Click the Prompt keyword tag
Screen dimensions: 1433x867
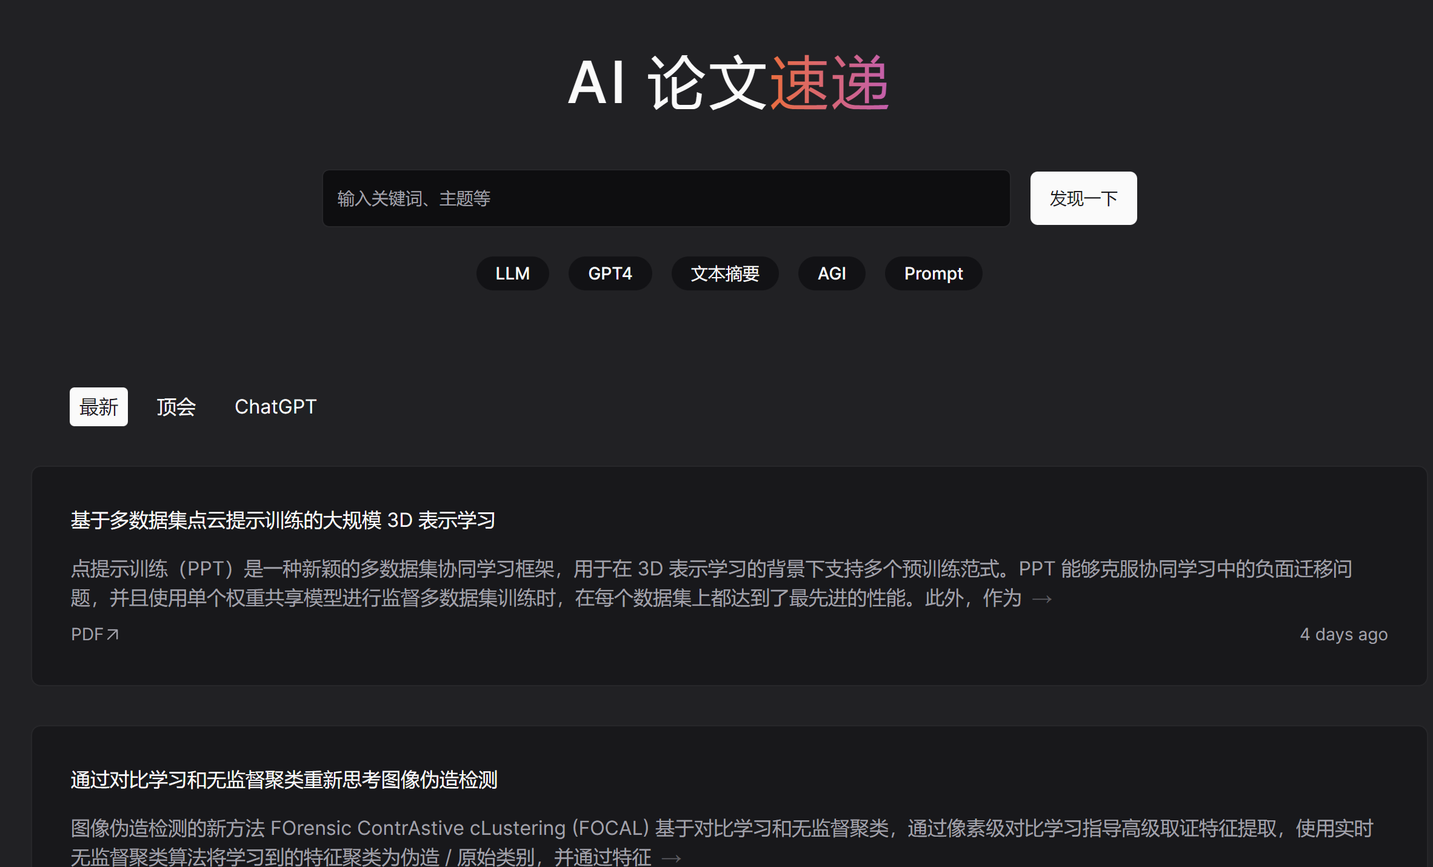(932, 272)
